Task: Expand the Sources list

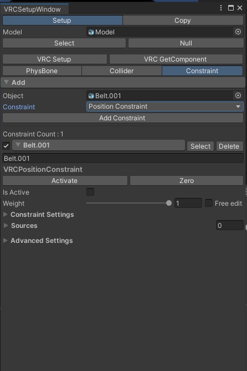Action: coord(6,226)
